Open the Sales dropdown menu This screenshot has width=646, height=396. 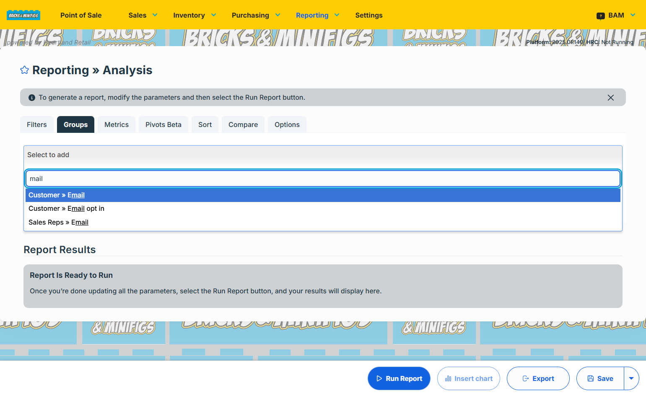(143, 15)
